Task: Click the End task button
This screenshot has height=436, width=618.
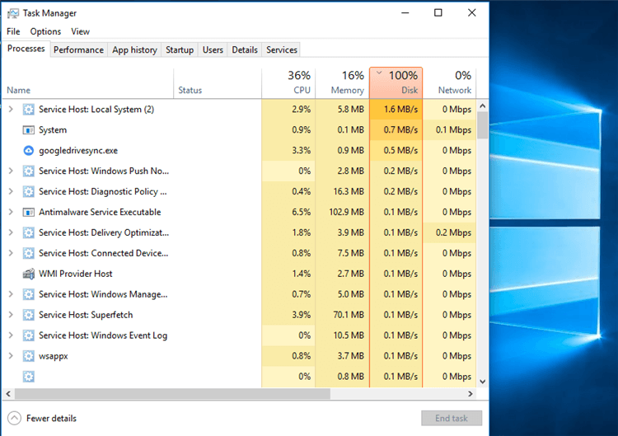Action: point(452,418)
